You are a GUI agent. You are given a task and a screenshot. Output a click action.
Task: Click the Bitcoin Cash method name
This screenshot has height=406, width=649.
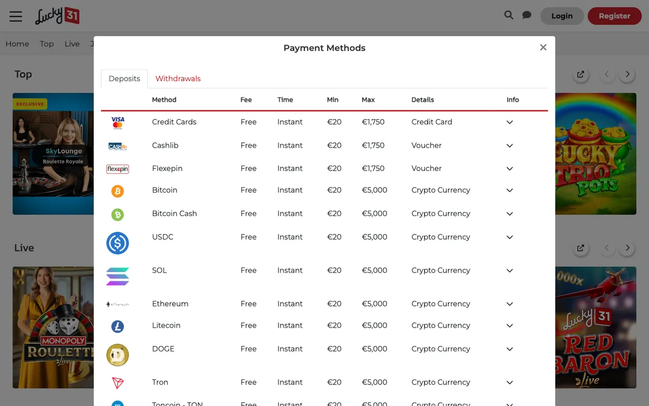pyautogui.click(x=174, y=213)
